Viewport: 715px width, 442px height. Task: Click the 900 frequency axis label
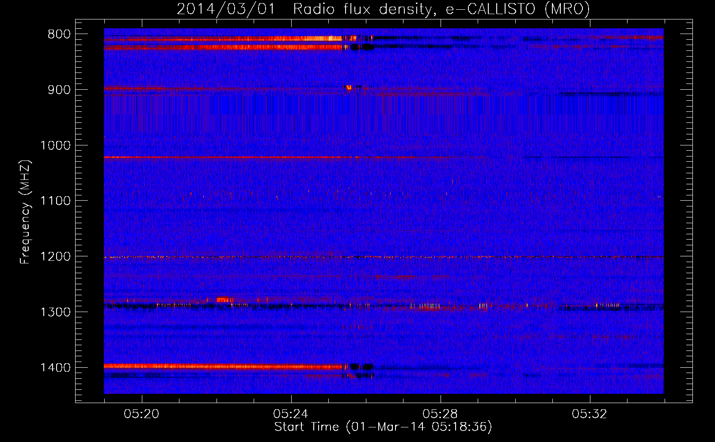(59, 90)
